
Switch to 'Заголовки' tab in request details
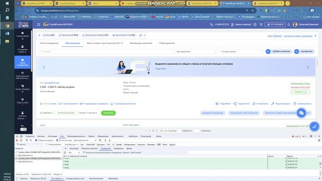(x=74, y=148)
